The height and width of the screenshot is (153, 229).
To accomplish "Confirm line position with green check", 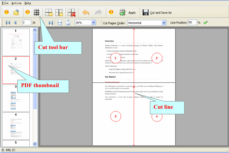I will pos(206,23).
